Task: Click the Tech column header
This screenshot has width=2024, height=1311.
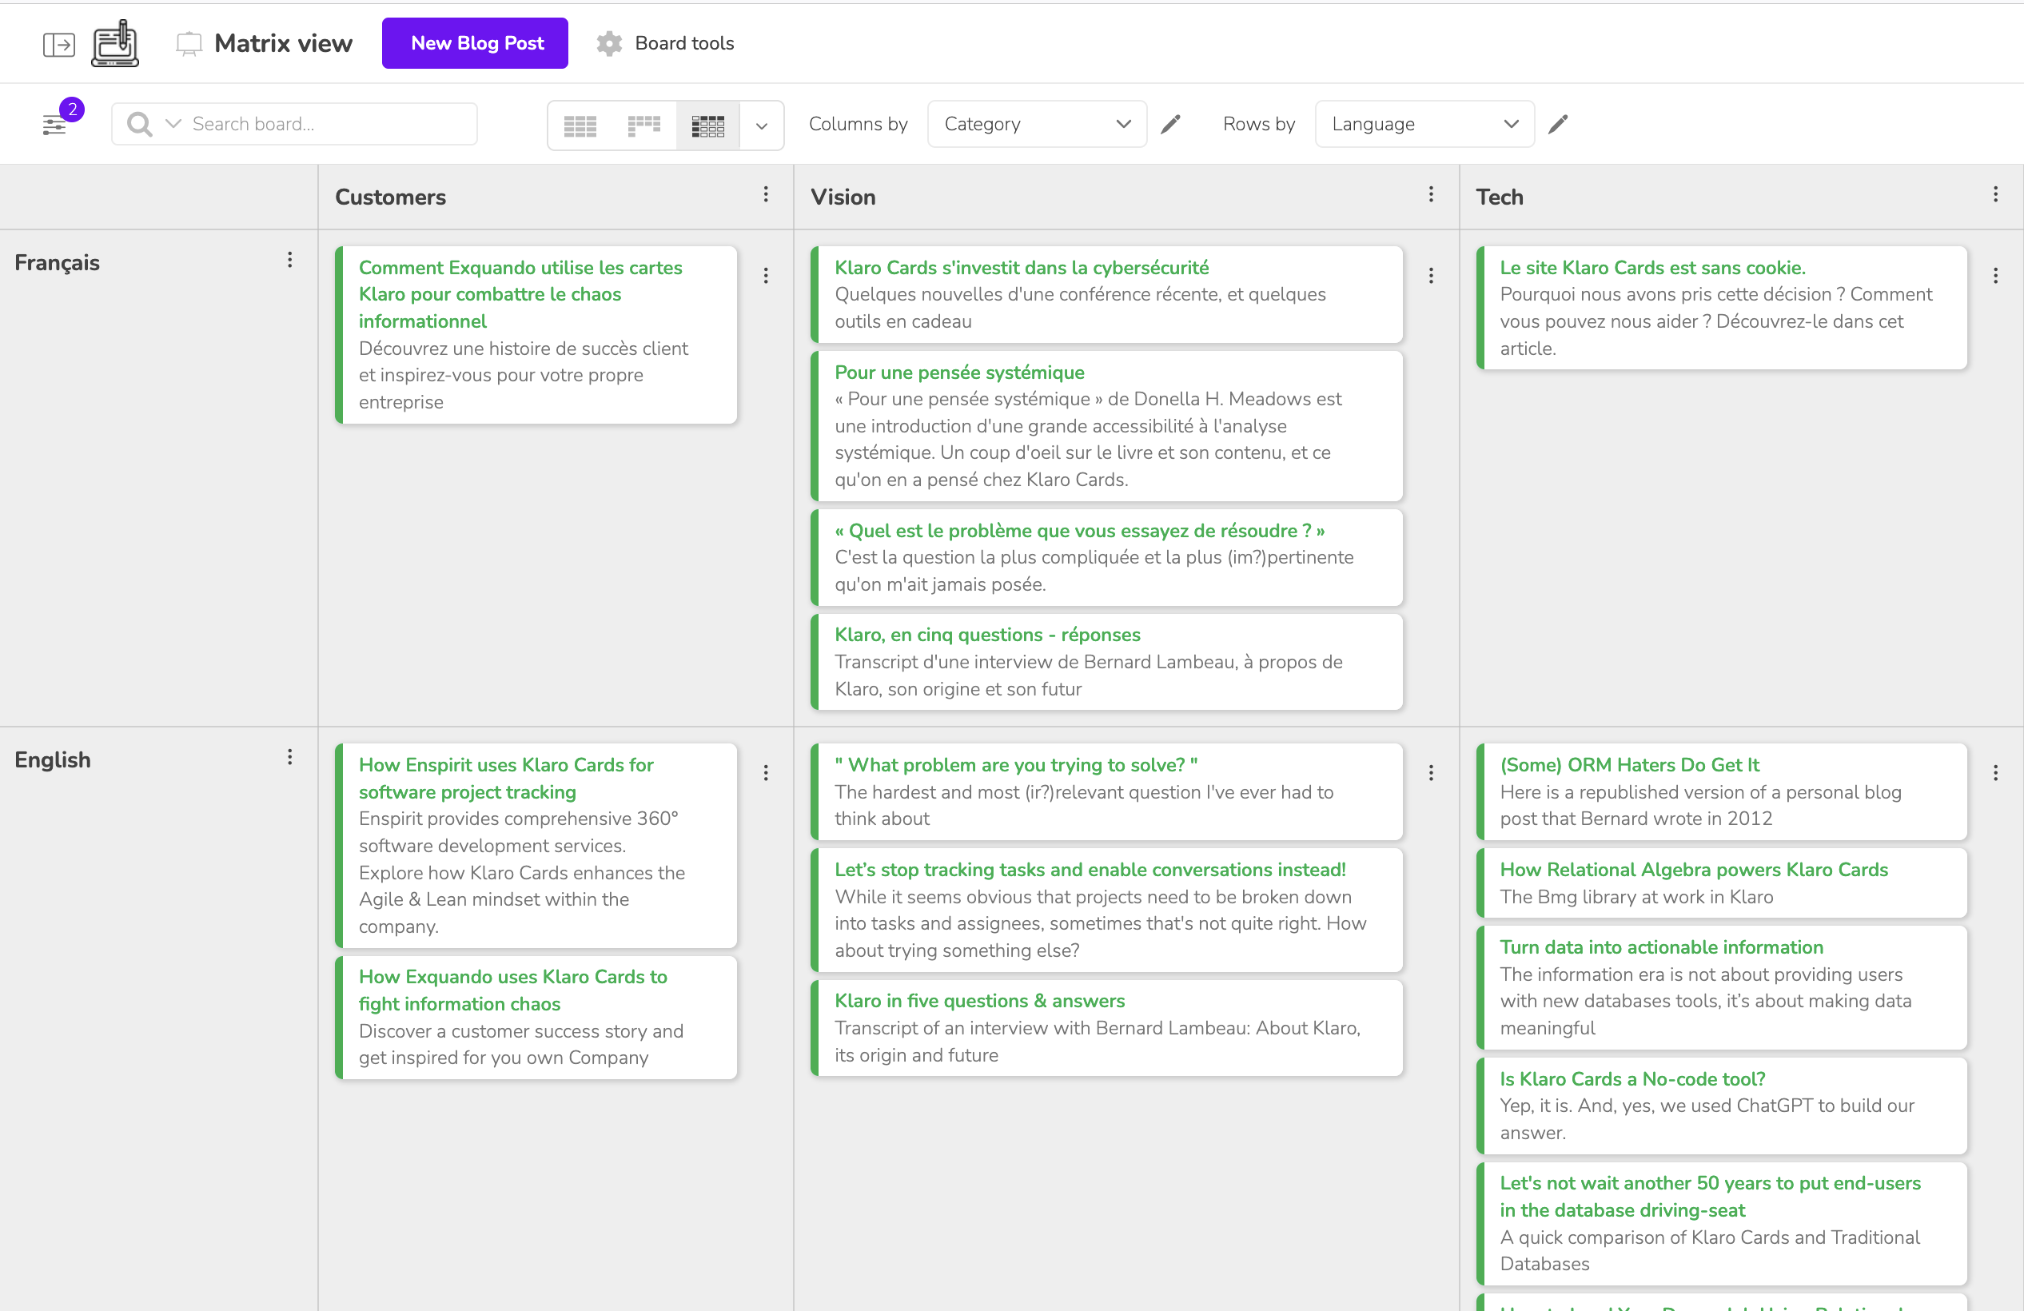Action: (x=1500, y=197)
